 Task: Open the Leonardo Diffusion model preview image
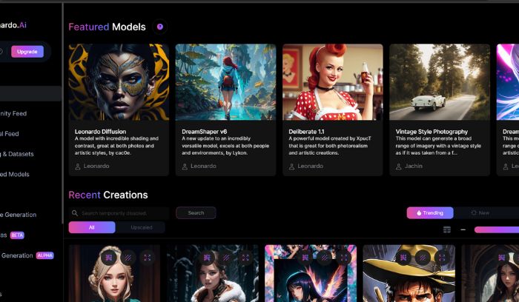click(x=119, y=82)
